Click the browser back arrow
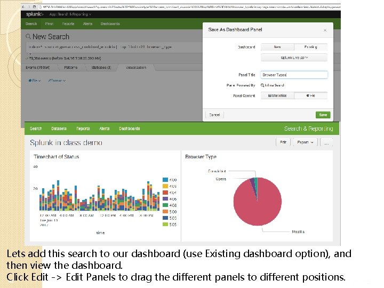Image resolution: width=384 pixels, height=288 pixels. [23, 7]
